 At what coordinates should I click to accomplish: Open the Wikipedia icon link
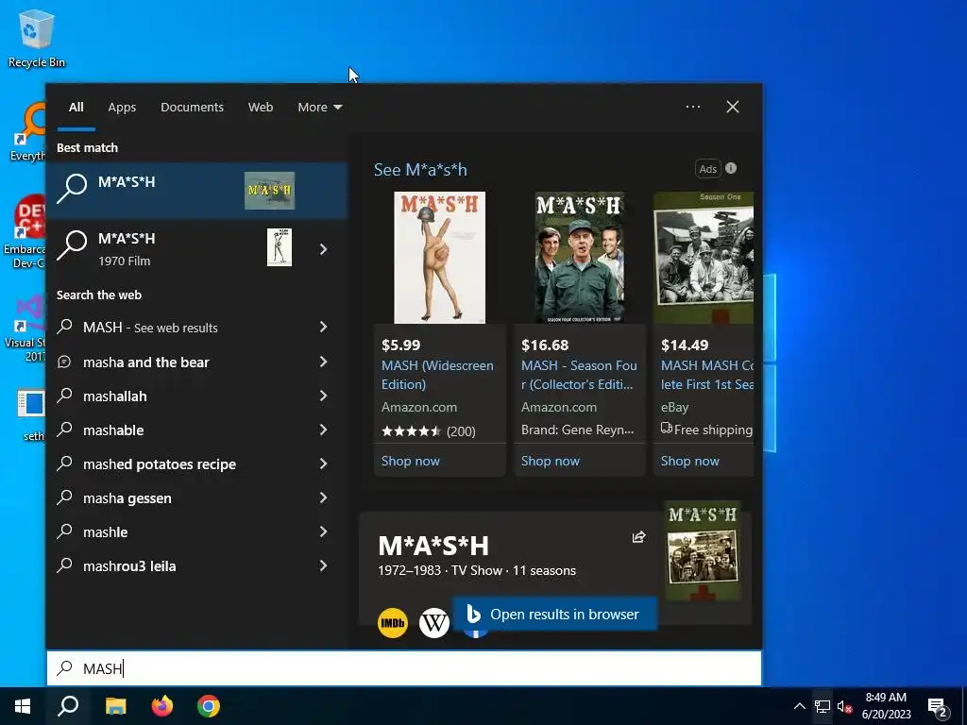tap(434, 623)
